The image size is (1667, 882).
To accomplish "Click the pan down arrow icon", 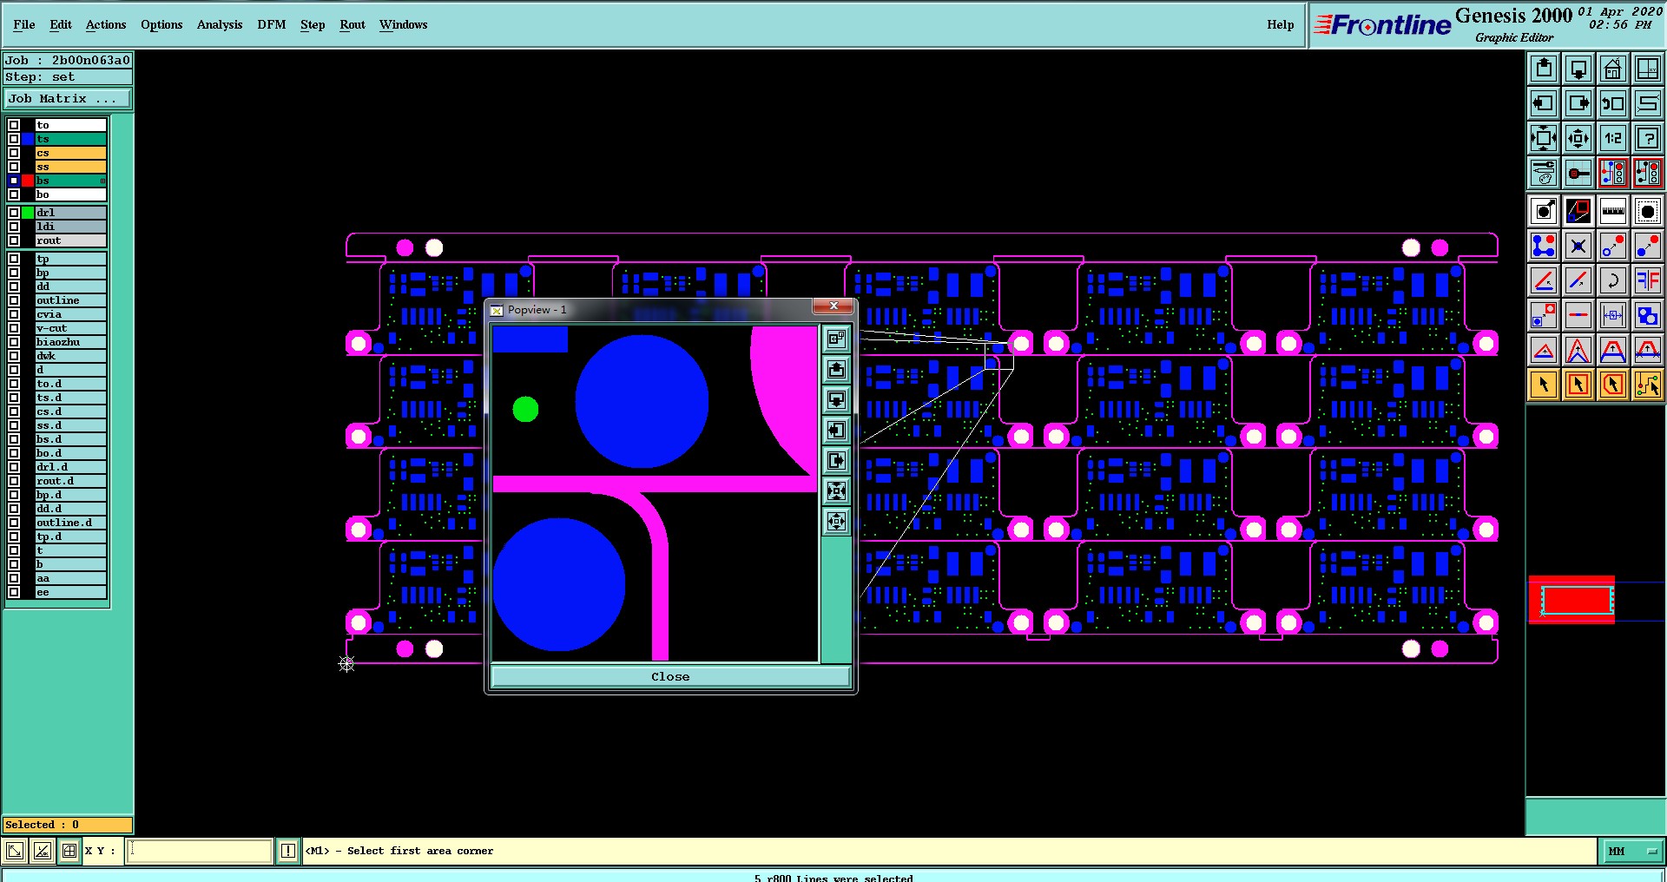I will tap(1578, 69).
